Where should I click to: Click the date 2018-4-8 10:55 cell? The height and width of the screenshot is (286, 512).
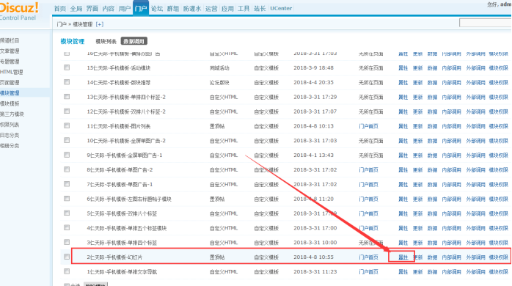tap(313, 257)
